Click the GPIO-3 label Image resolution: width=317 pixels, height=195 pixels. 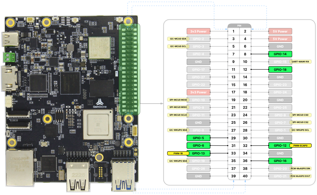coord(198,47)
